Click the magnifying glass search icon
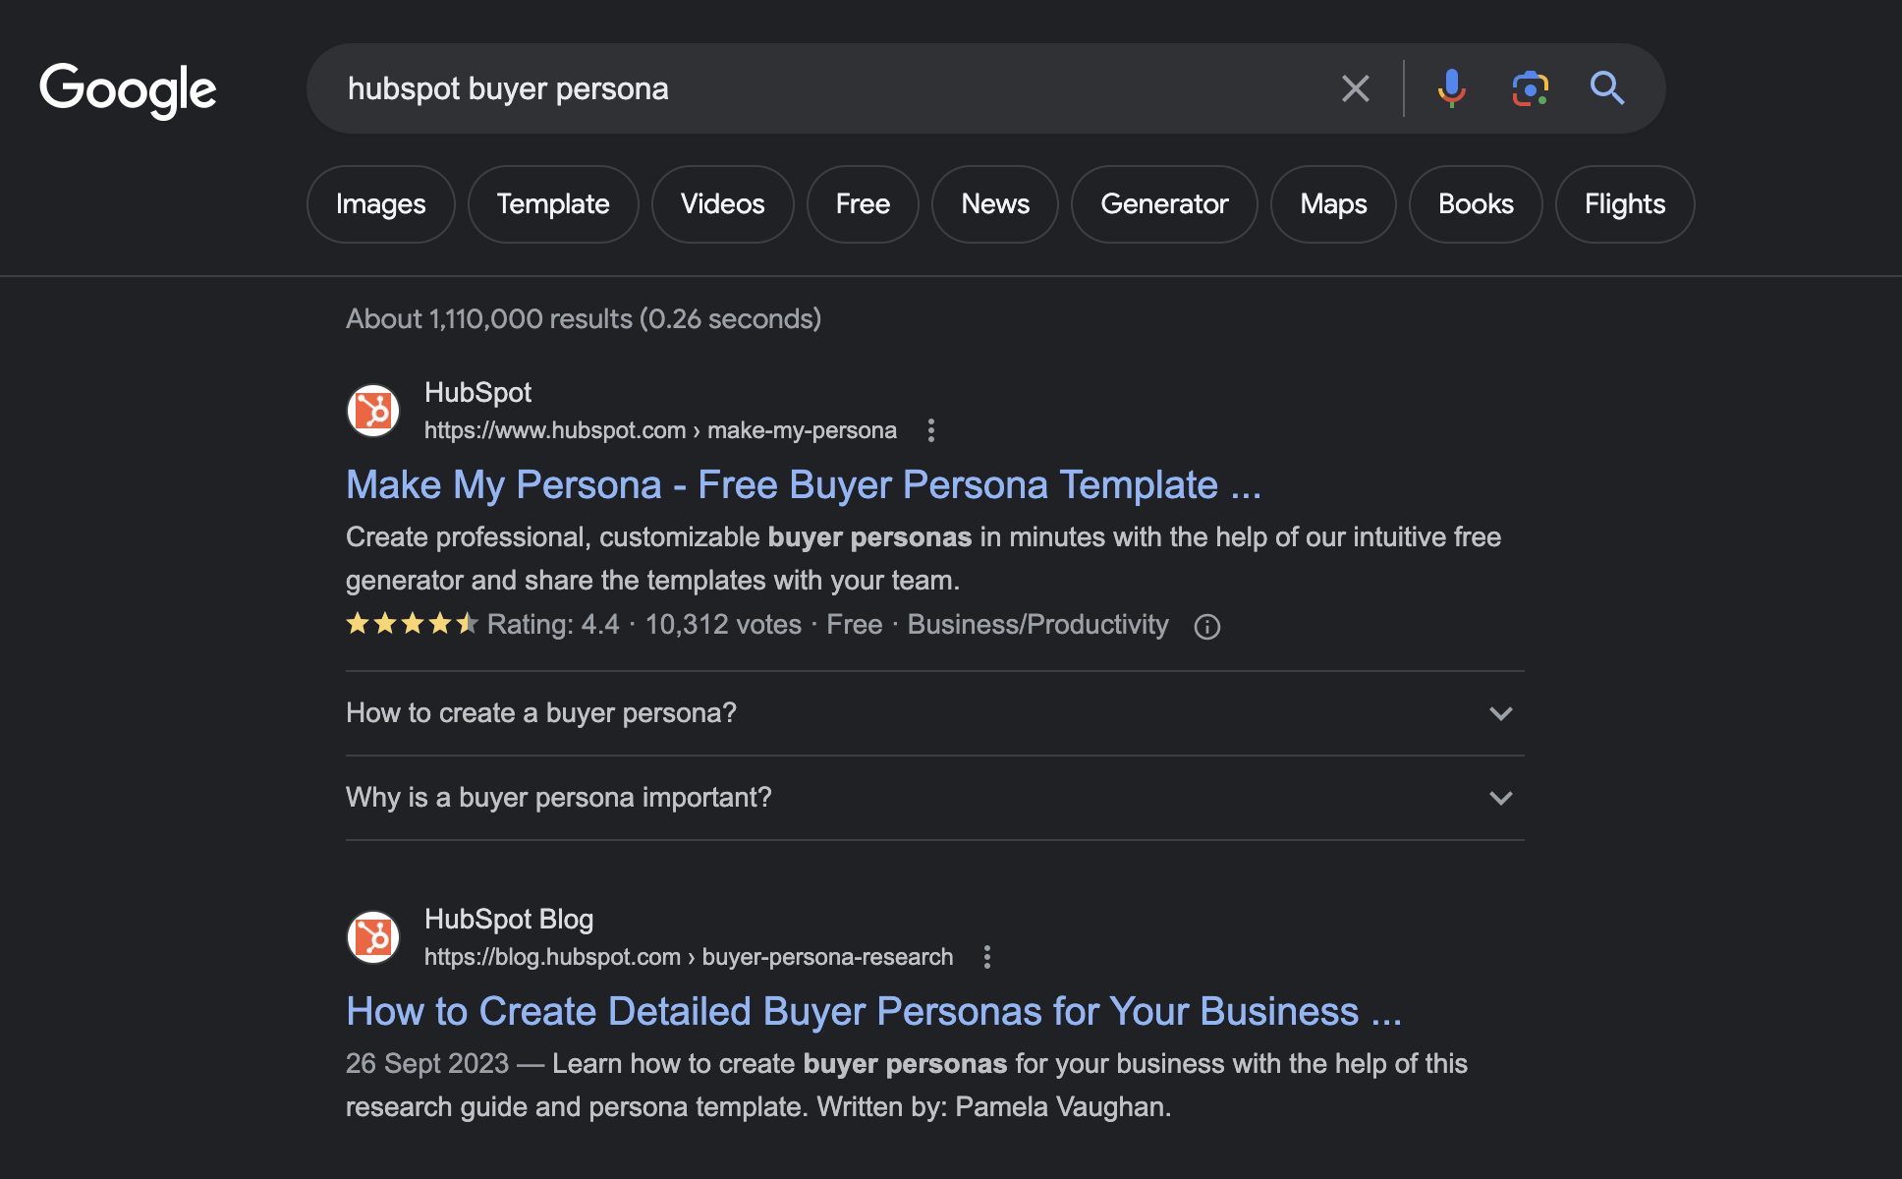 1607,88
